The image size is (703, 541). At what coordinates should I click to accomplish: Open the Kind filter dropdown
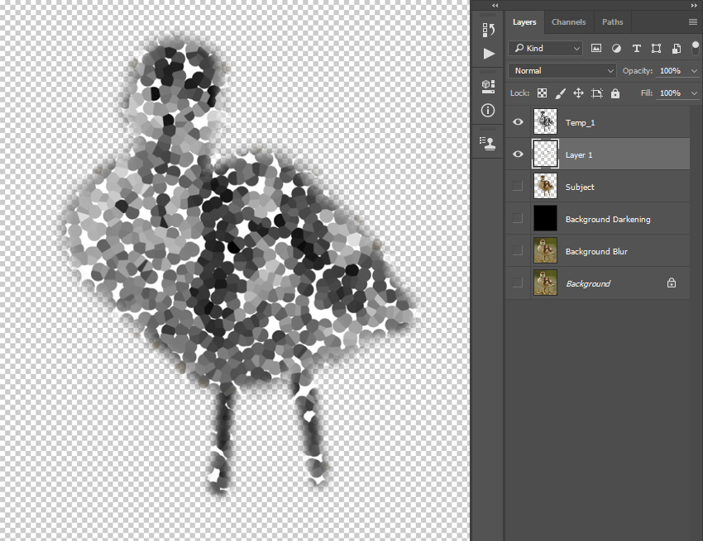click(545, 49)
